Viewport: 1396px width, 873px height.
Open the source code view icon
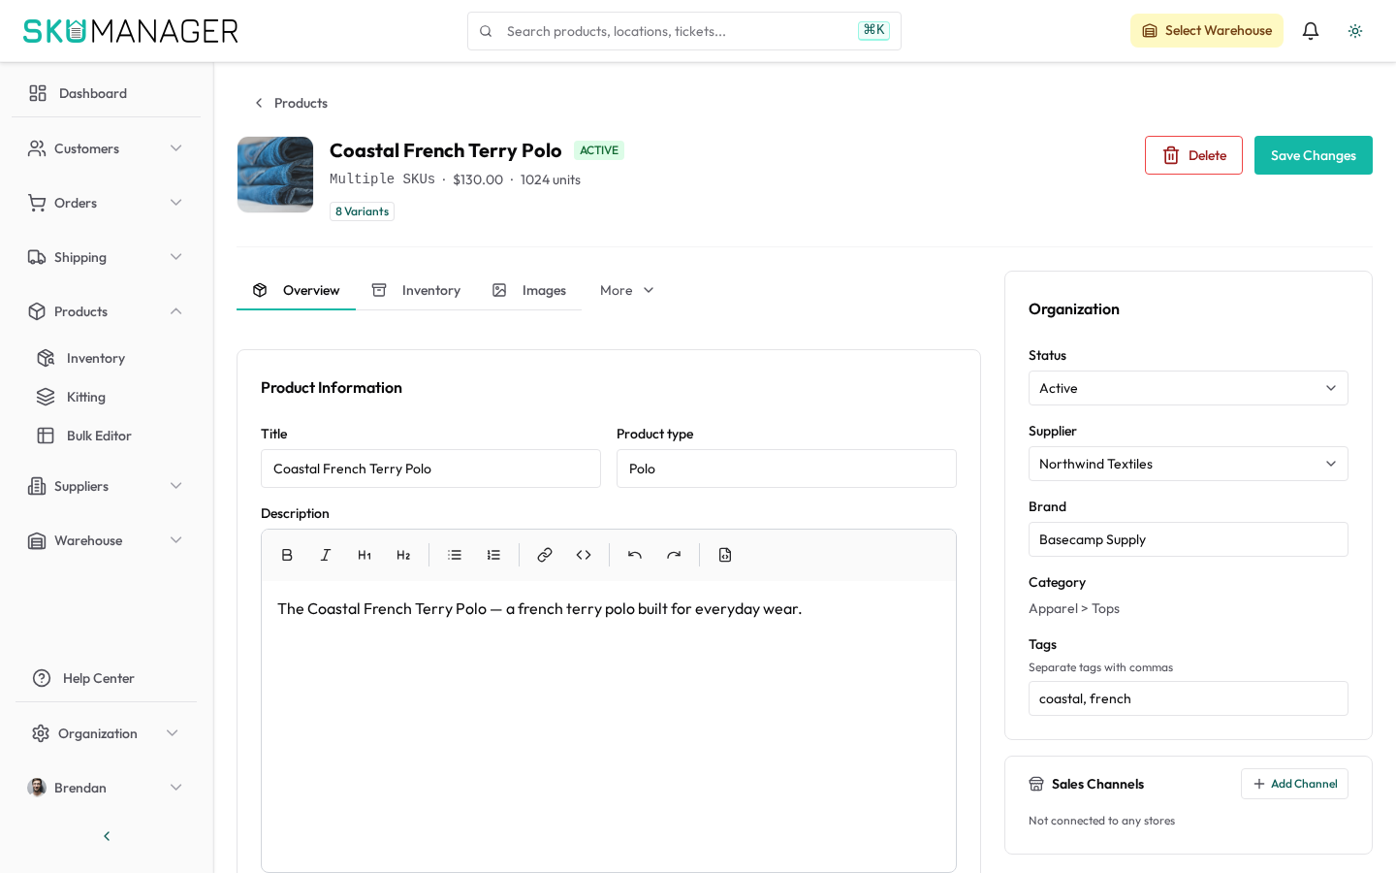pos(725,555)
